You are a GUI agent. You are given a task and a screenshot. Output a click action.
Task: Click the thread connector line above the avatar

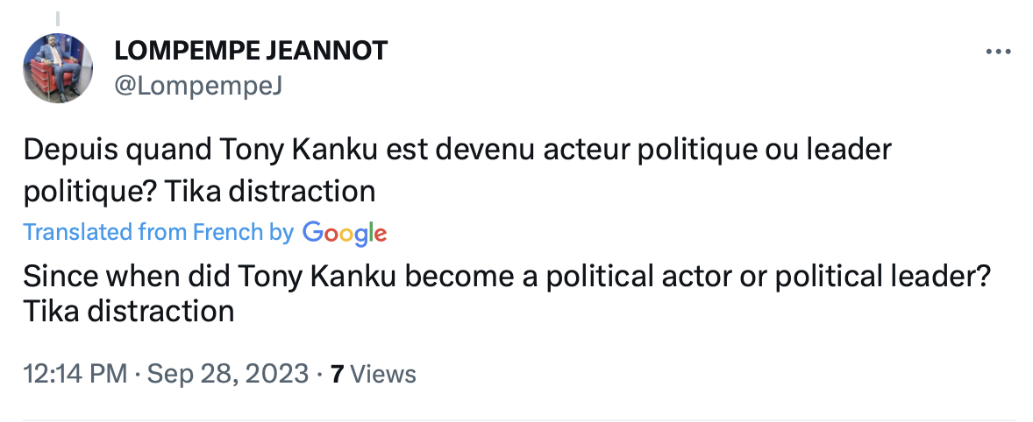(x=58, y=18)
